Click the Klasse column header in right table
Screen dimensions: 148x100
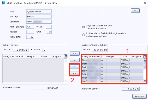(x=126, y=57)
